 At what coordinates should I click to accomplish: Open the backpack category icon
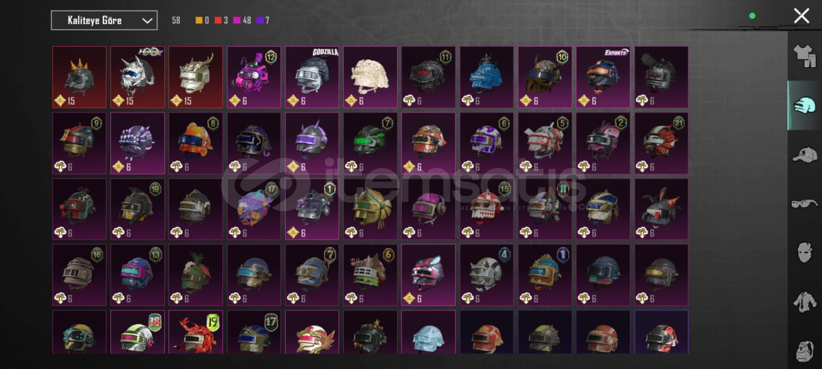tap(804, 351)
